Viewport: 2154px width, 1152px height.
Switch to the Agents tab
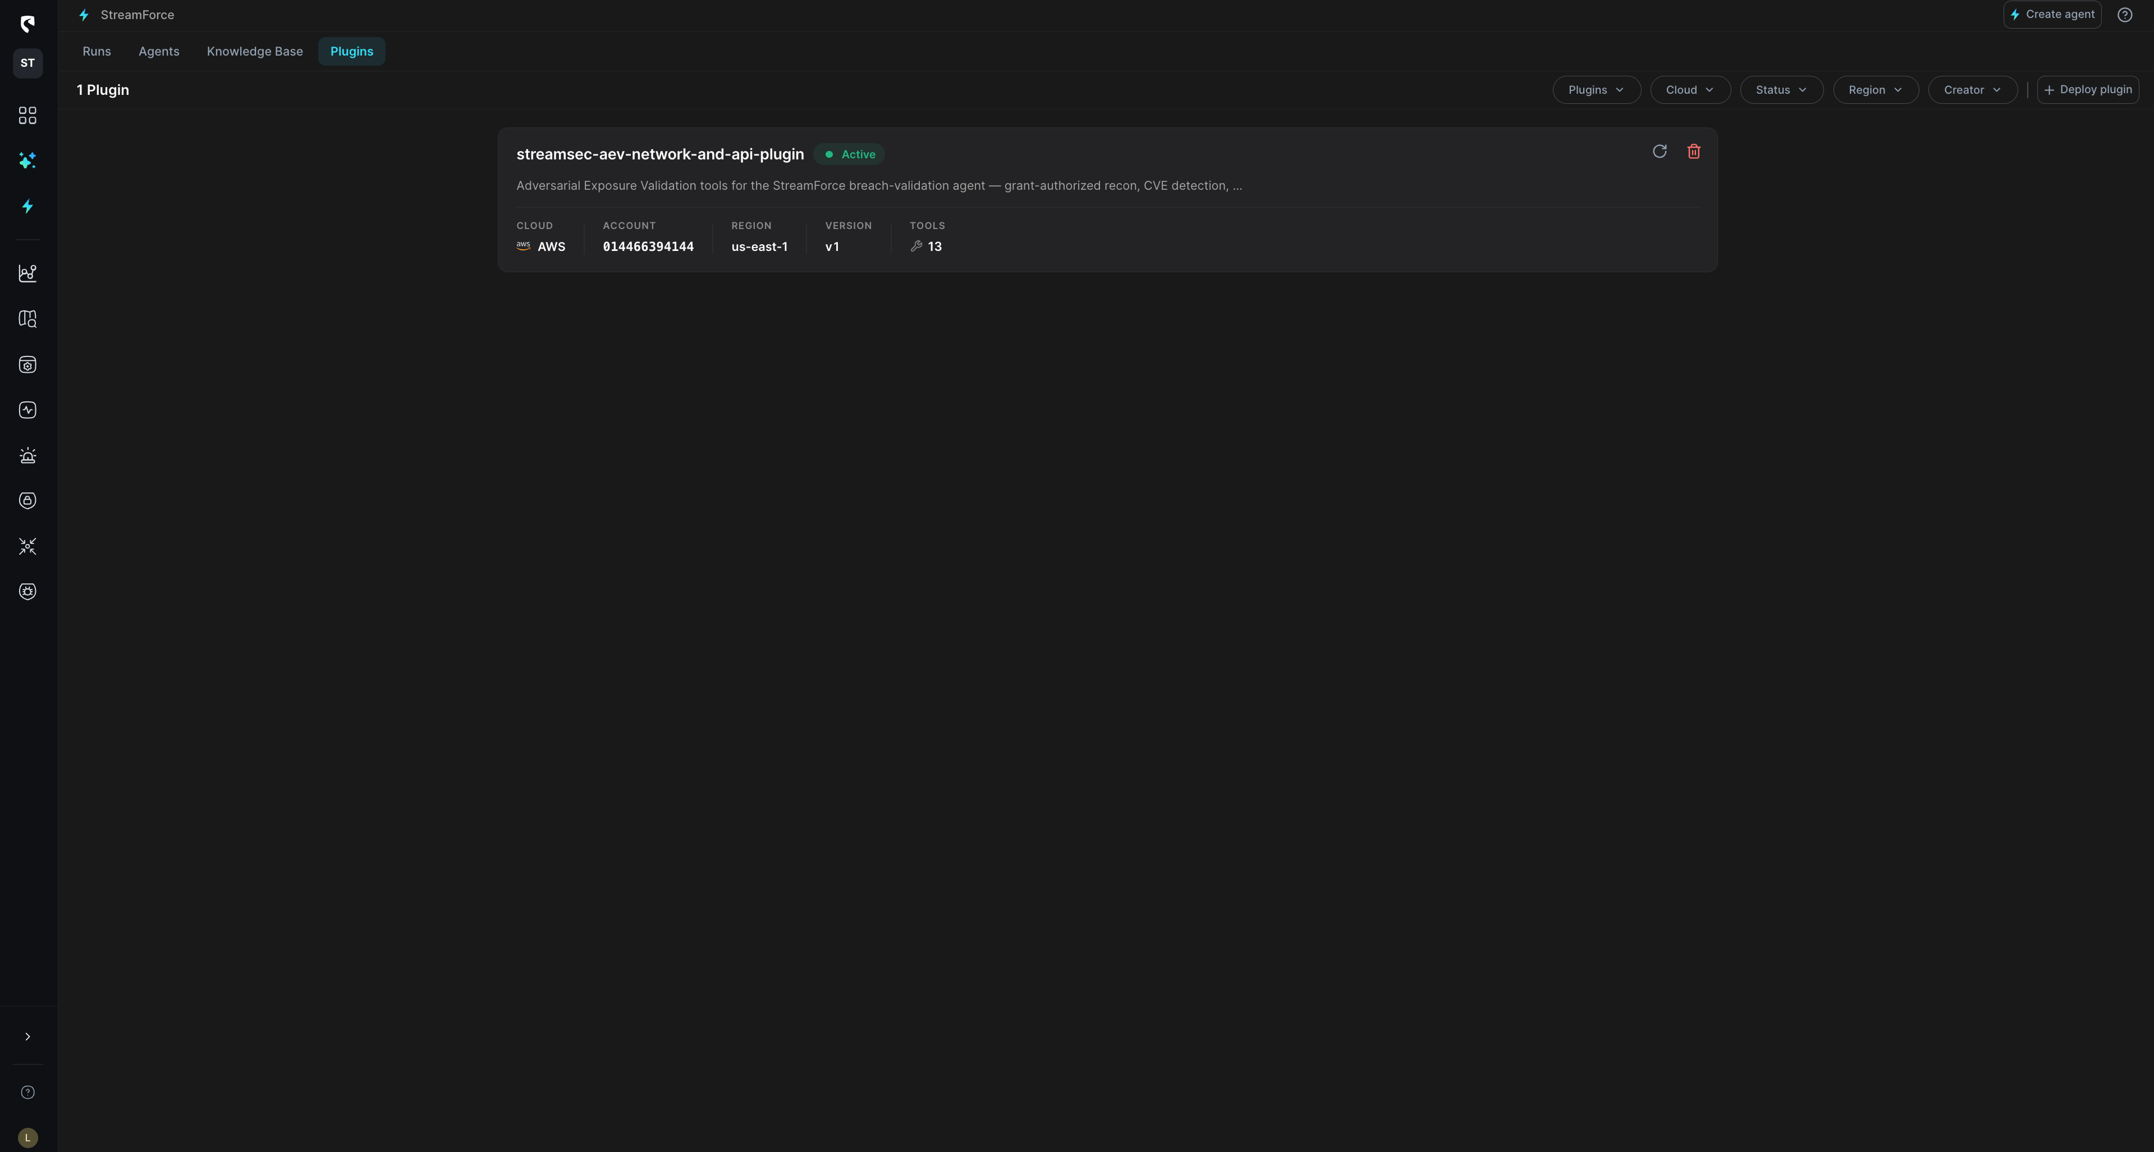pyautogui.click(x=159, y=51)
